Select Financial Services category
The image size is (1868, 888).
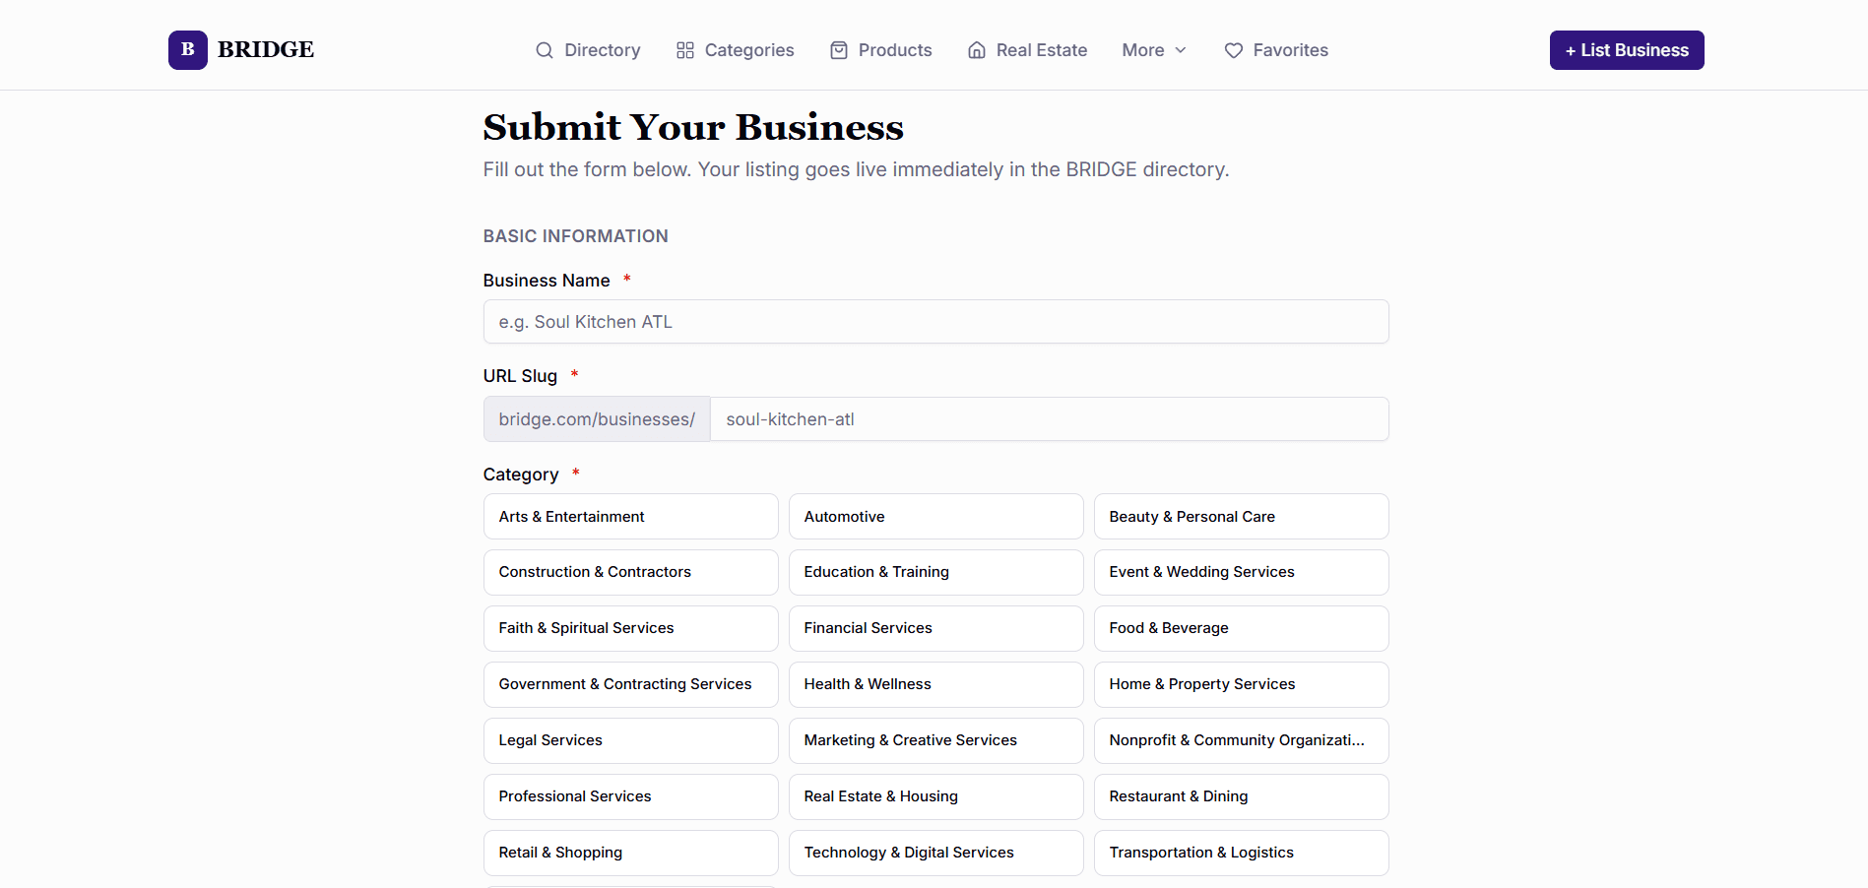936,628
